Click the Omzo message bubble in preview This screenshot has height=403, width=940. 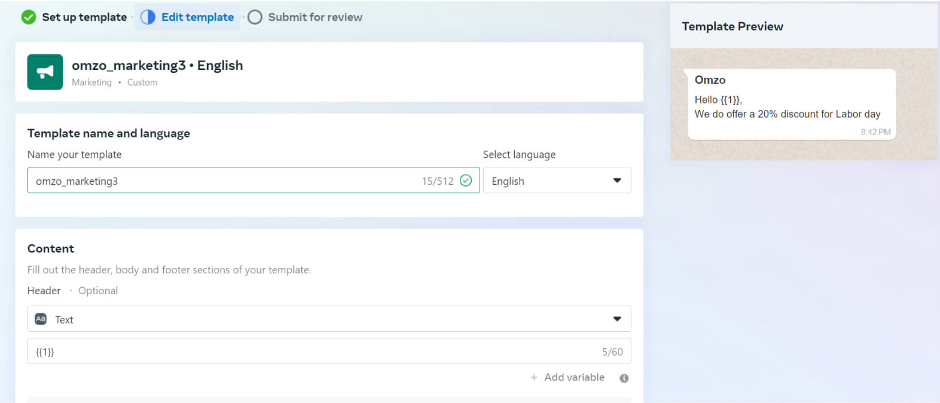click(791, 105)
